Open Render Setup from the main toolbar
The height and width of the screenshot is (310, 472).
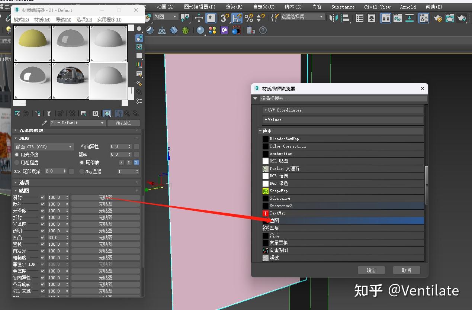[437, 18]
